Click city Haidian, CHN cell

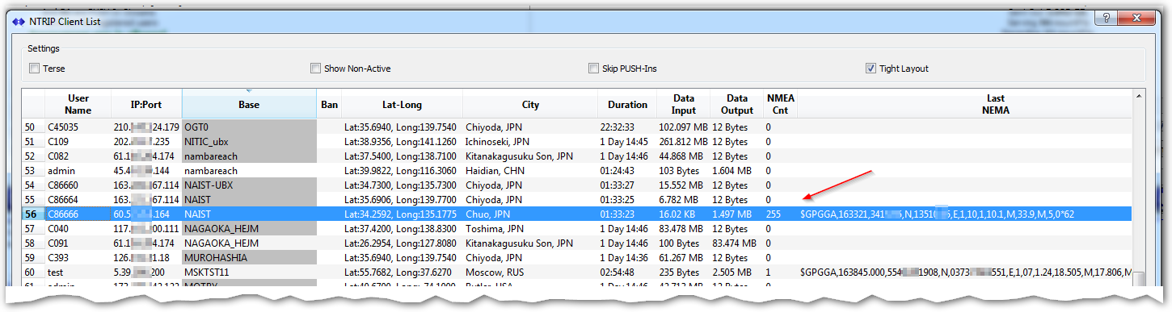click(x=530, y=170)
